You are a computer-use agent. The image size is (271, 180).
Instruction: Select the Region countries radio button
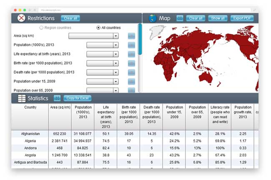click(x=41, y=28)
